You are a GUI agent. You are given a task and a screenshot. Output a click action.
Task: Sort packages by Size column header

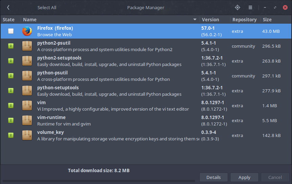coord(267,20)
